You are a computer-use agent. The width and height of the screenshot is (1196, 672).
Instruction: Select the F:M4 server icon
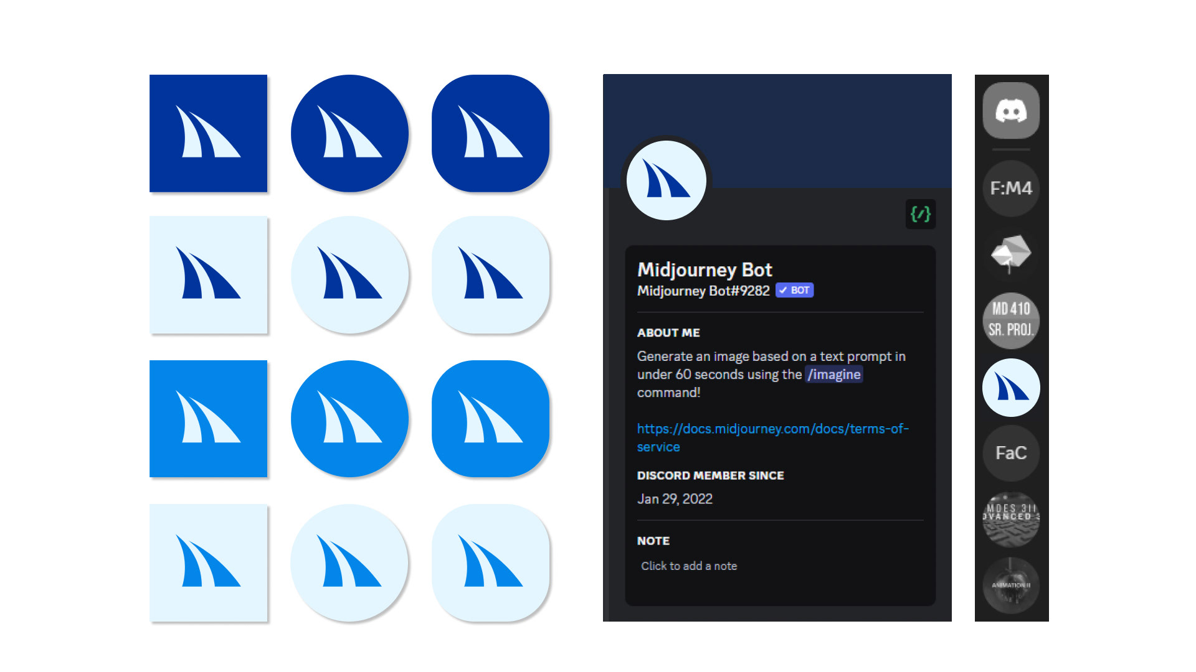pos(1010,188)
